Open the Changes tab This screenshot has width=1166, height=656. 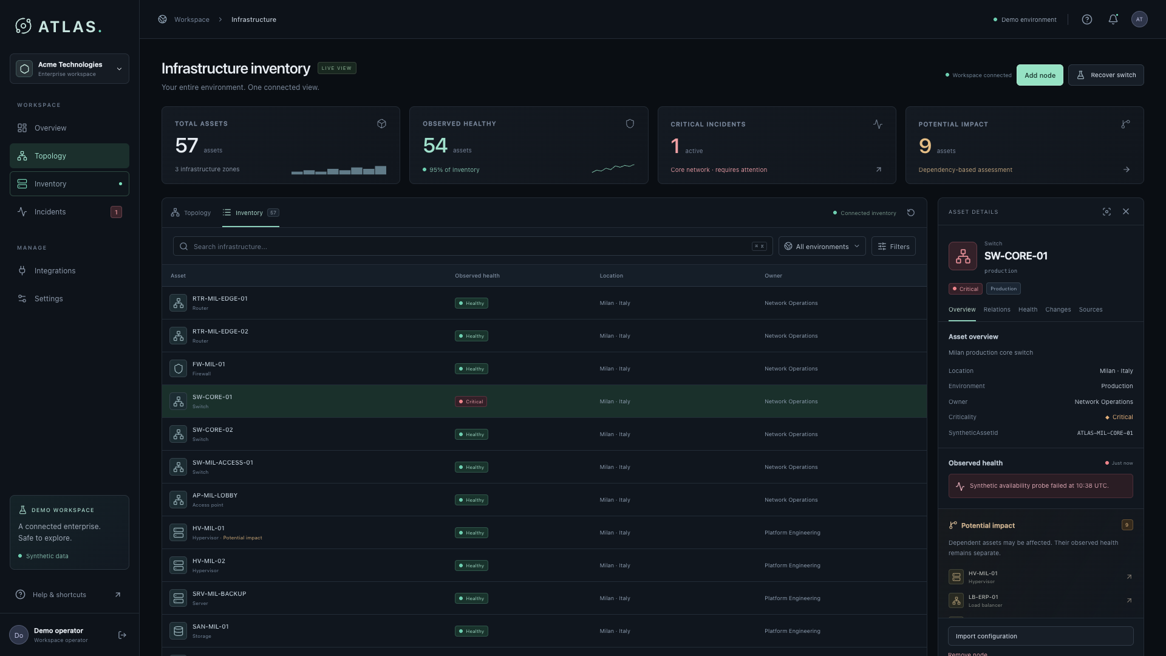[1058, 310]
